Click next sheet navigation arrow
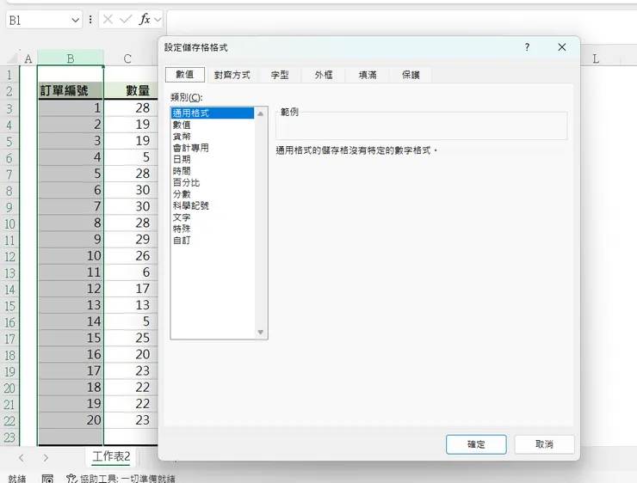The height and width of the screenshot is (483, 637). 46,458
